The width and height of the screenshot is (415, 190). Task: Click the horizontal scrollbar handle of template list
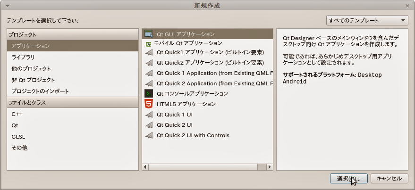point(203,167)
